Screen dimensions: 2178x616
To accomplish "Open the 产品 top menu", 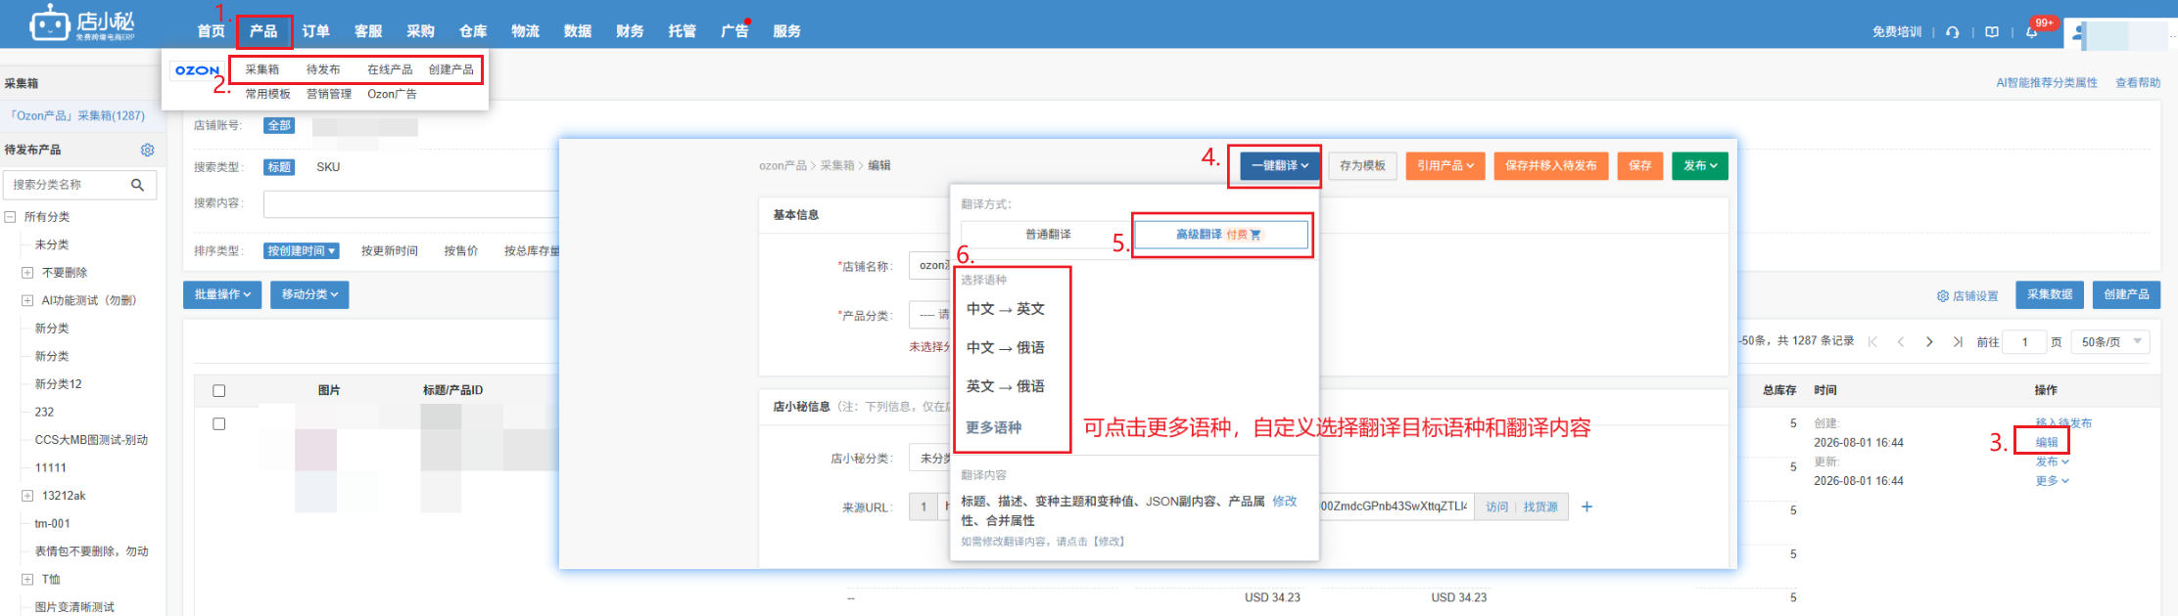I will click(x=263, y=31).
